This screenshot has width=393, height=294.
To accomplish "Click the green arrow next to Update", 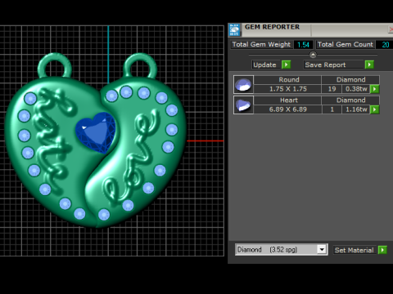I will click(286, 65).
